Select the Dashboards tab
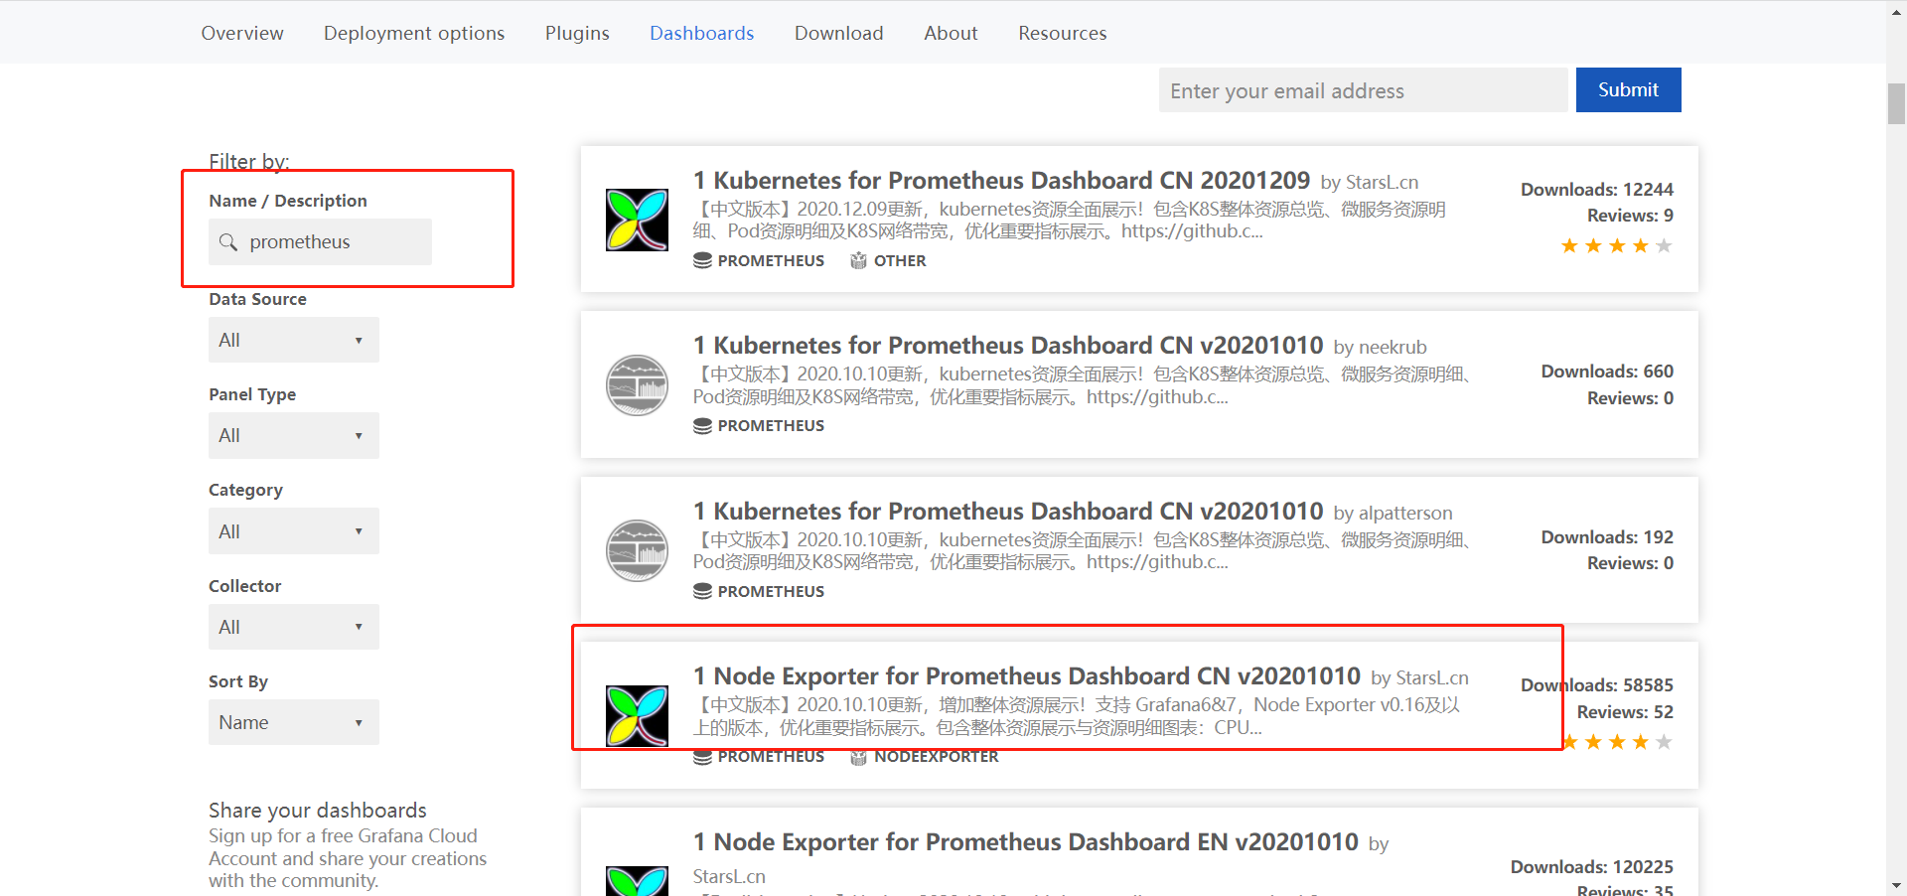1907x896 pixels. click(x=701, y=33)
